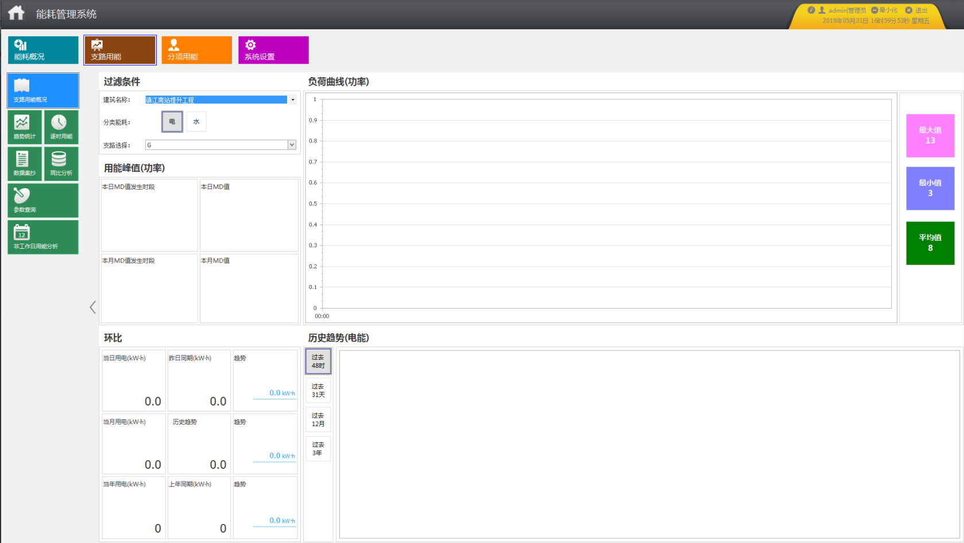Viewport: 964px width, 543px height.
Task: Click 上年同期(kW·h) cell
Action: [x=199, y=507]
